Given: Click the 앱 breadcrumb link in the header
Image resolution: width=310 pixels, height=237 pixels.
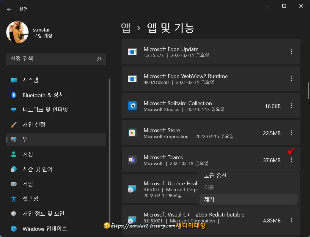Looking at the screenshot, I should (126, 28).
